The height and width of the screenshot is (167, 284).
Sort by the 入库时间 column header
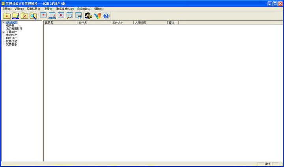tap(151, 22)
